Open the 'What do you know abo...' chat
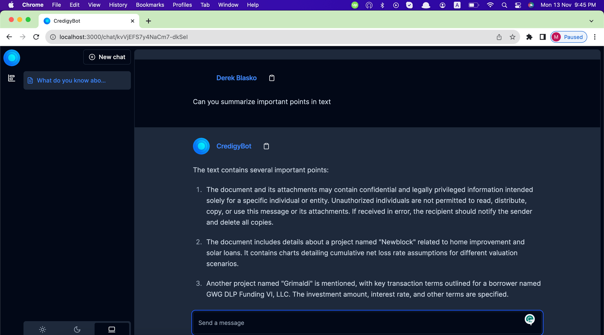The height and width of the screenshot is (335, 604). (77, 80)
